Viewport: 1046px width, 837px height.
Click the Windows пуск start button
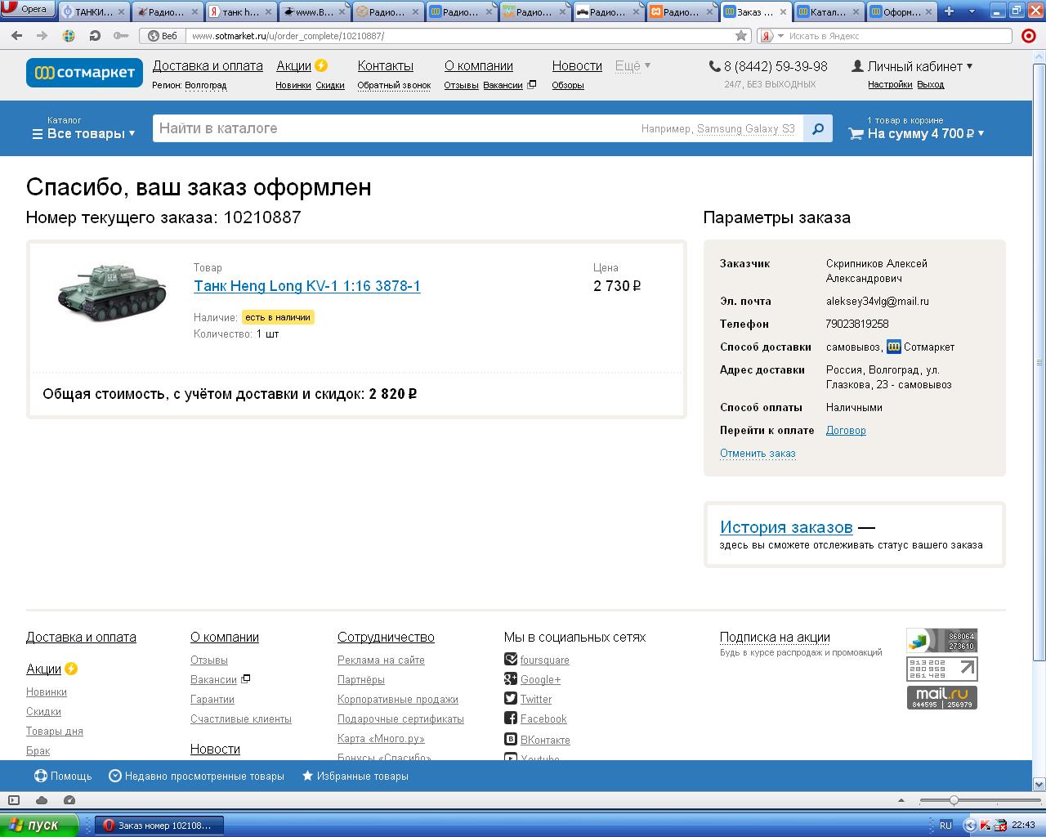click(x=39, y=825)
